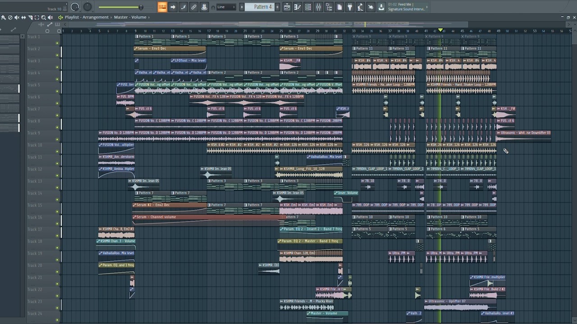Click the arrow left of Pattern 4 selector
The image size is (577, 324).
[242, 7]
